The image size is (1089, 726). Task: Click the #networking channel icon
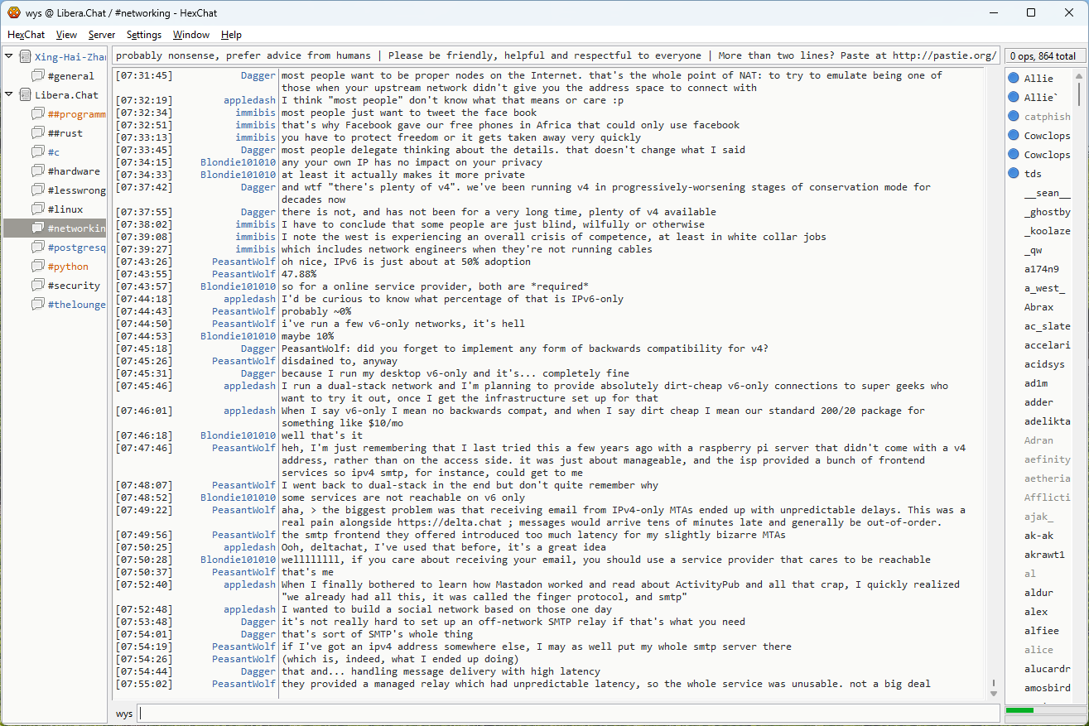[38, 228]
